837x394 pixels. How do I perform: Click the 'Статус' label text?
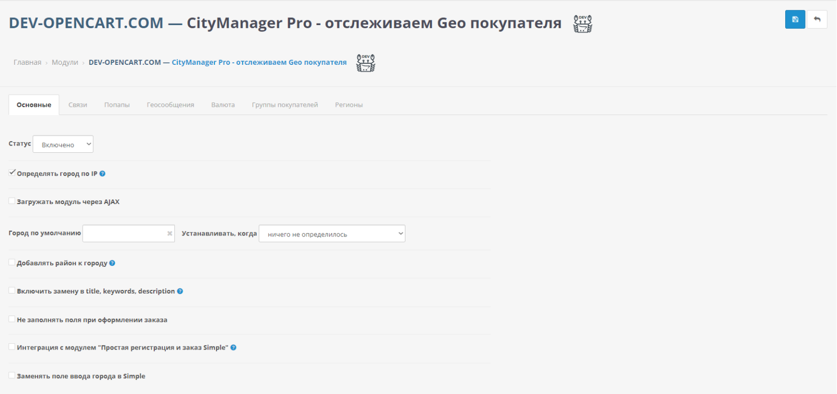(x=20, y=143)
